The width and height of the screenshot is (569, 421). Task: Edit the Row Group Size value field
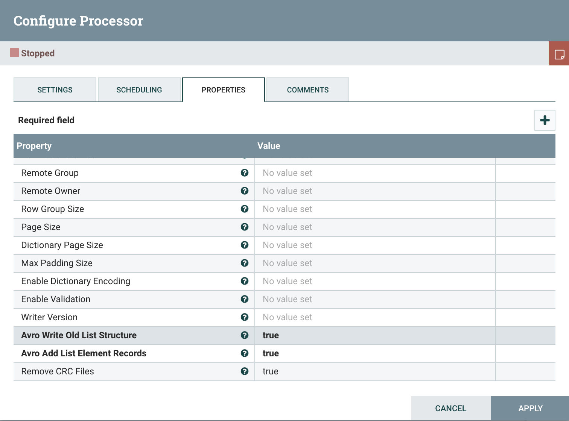click(x=375, y=209)
